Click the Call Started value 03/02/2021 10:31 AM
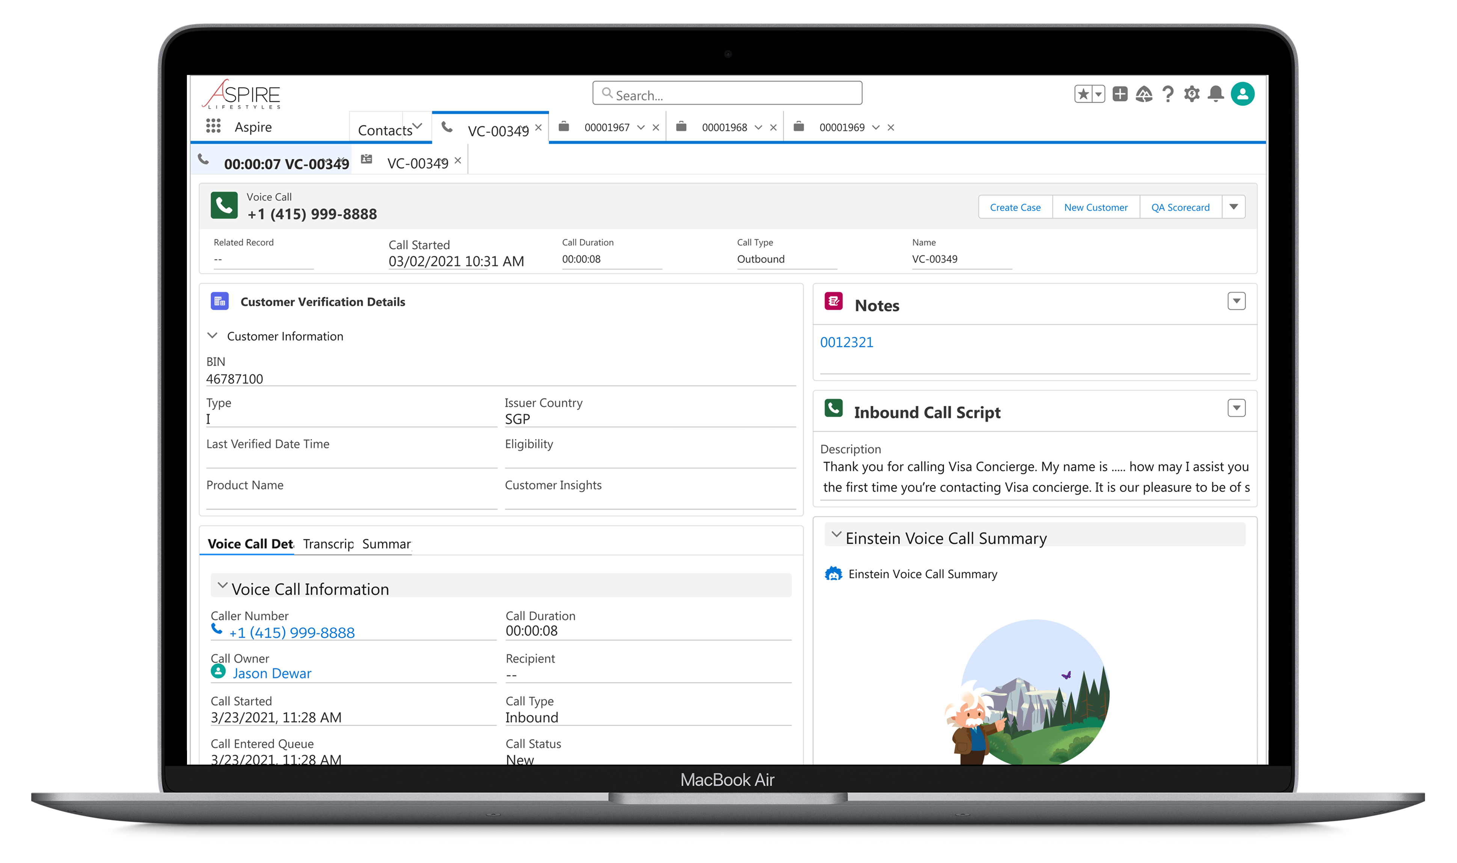 456,262
